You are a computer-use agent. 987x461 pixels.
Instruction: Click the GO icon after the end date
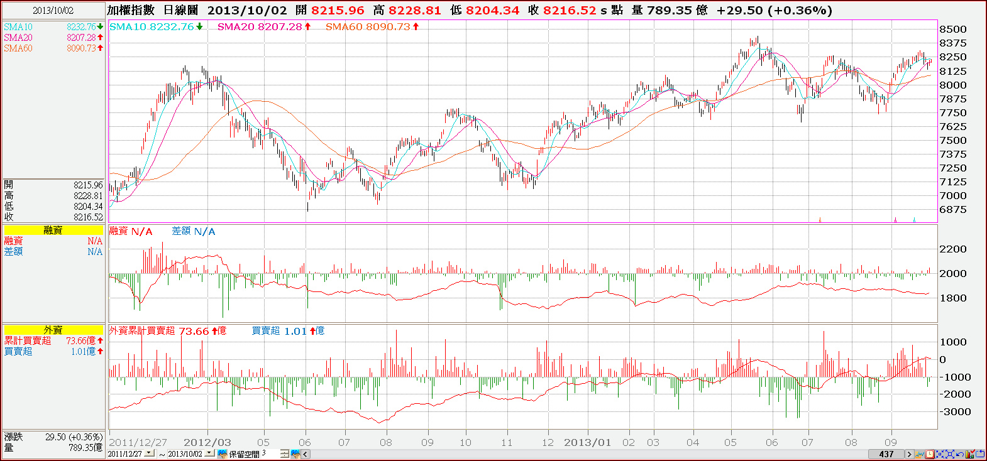(222, 454)
